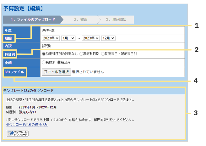Image resolution: width=206 pixels, height=146 pixels.
Task: Click the 予算設定【編集】 page heading
Action: (23, 8)
